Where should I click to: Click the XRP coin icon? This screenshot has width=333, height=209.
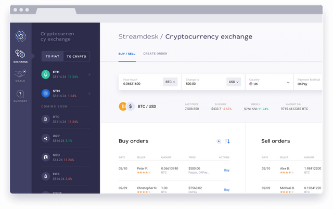click(45, 138)
